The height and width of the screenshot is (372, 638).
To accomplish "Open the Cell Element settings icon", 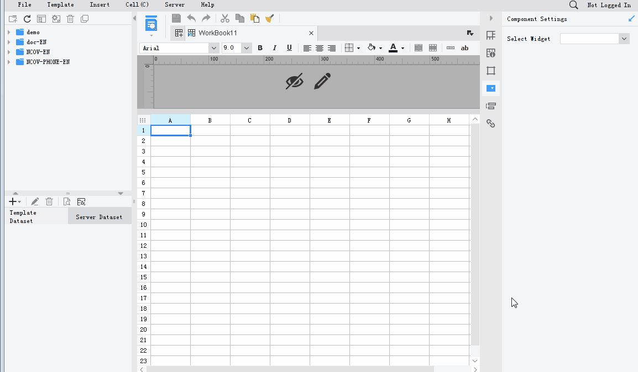I will (x=490, y=35).
